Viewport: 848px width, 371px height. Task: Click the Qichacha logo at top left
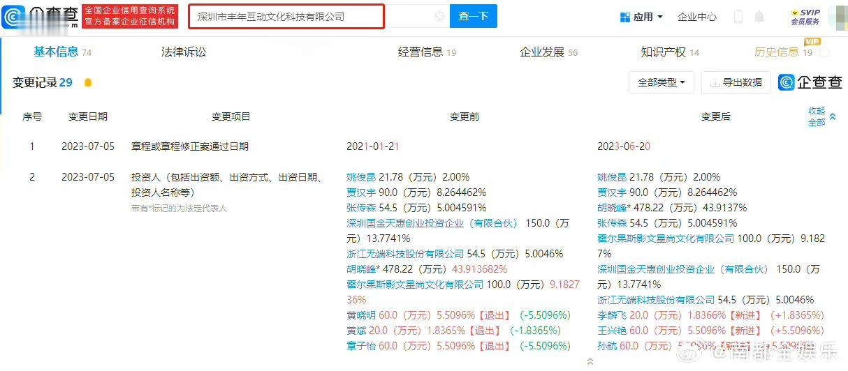pos(40,16)
